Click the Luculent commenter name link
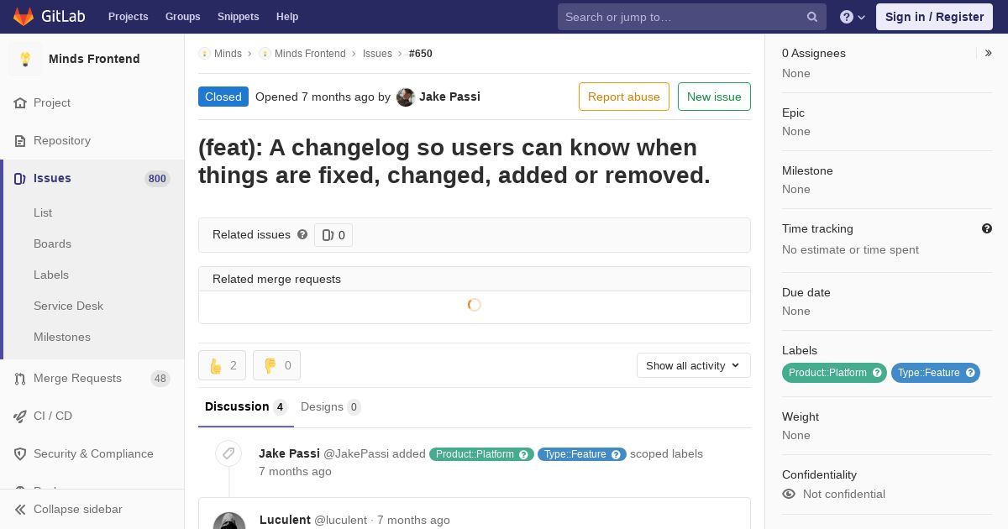Screen dimensions: 1008x529 [285, 520]
